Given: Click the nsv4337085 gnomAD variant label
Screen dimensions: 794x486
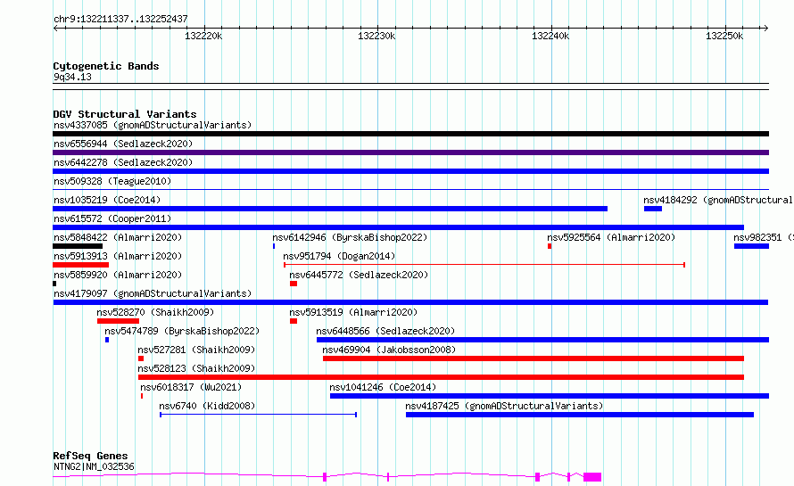Looking at the screenshot, I should click(153, 125).
